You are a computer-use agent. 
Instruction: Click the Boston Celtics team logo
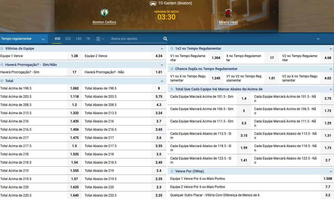click(104, 13)
